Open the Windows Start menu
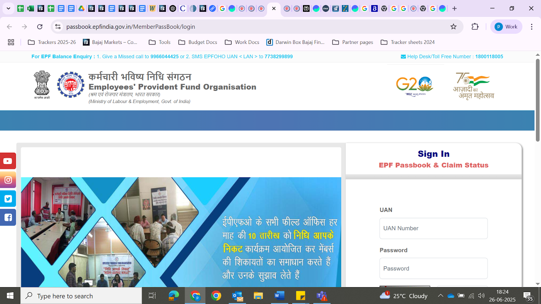 pos(10,296)
